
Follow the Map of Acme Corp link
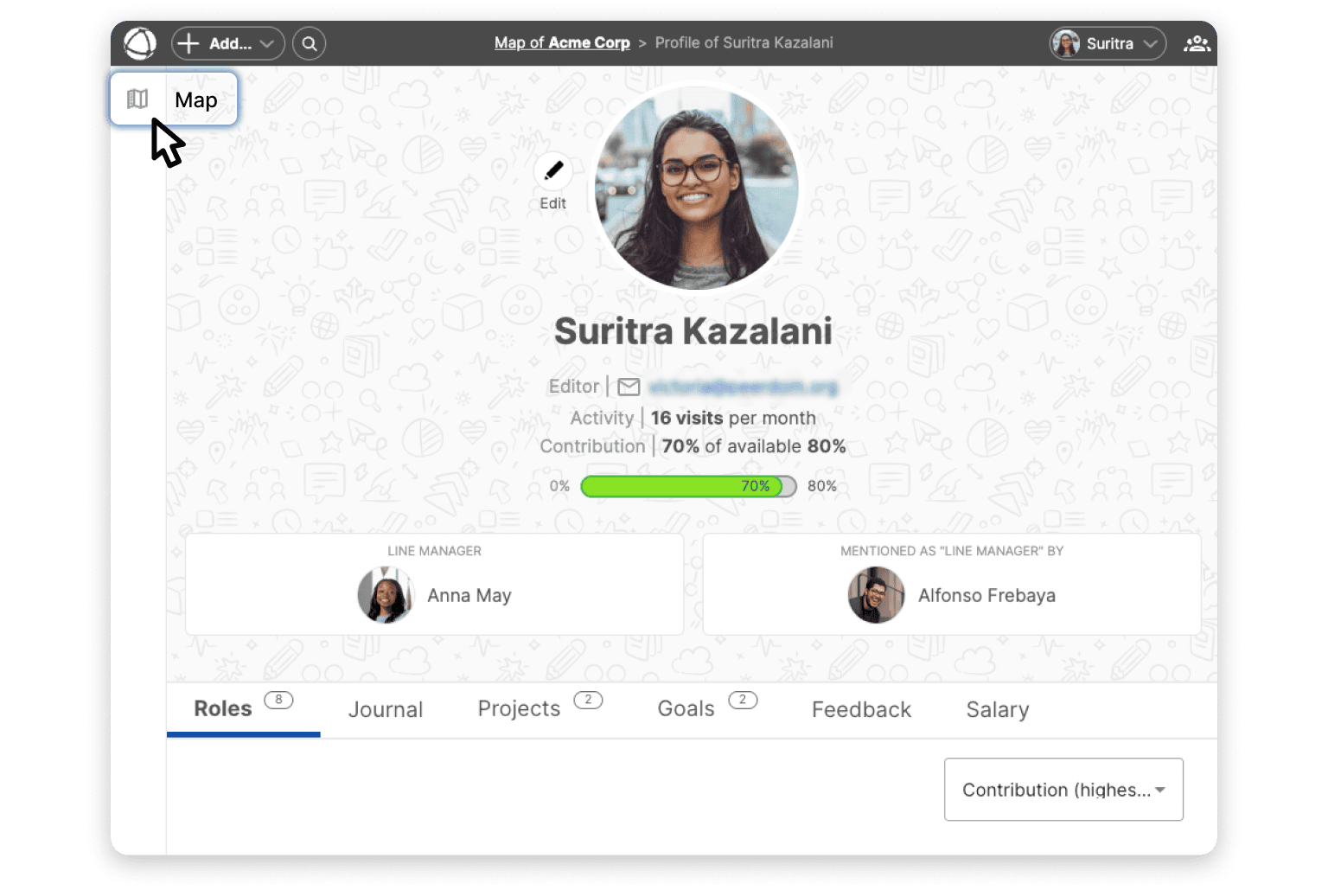562,42
